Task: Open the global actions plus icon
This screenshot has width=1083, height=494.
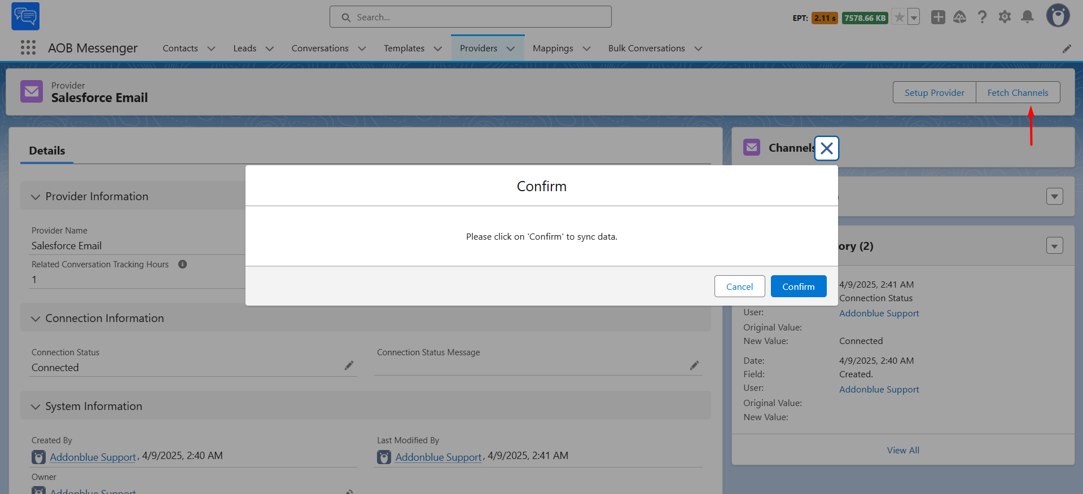Action: pyautogui.click(x=938, y=17)
